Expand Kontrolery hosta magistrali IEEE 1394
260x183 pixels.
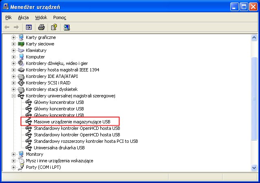click(13, 70)
